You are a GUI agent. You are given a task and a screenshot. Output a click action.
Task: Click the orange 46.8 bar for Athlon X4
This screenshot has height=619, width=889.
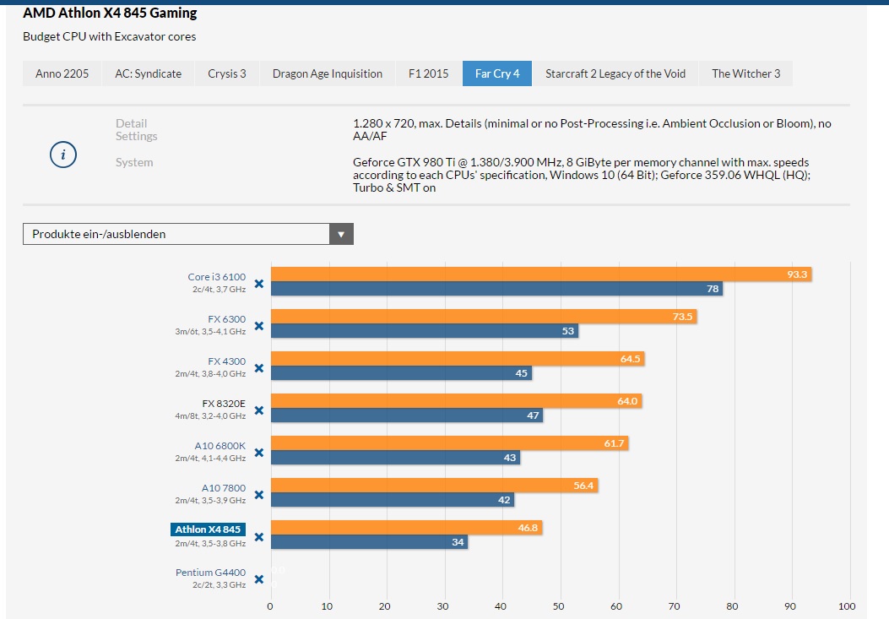pos(407,528)
